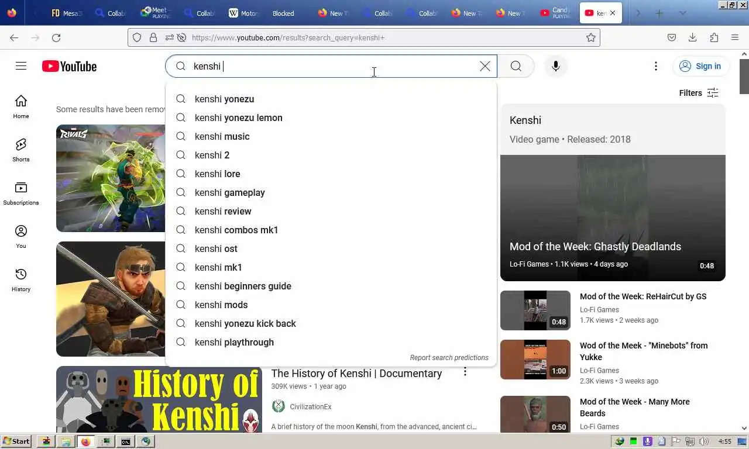Select suggestion kenshi yonezu kick back

click(x=331, y=323)
